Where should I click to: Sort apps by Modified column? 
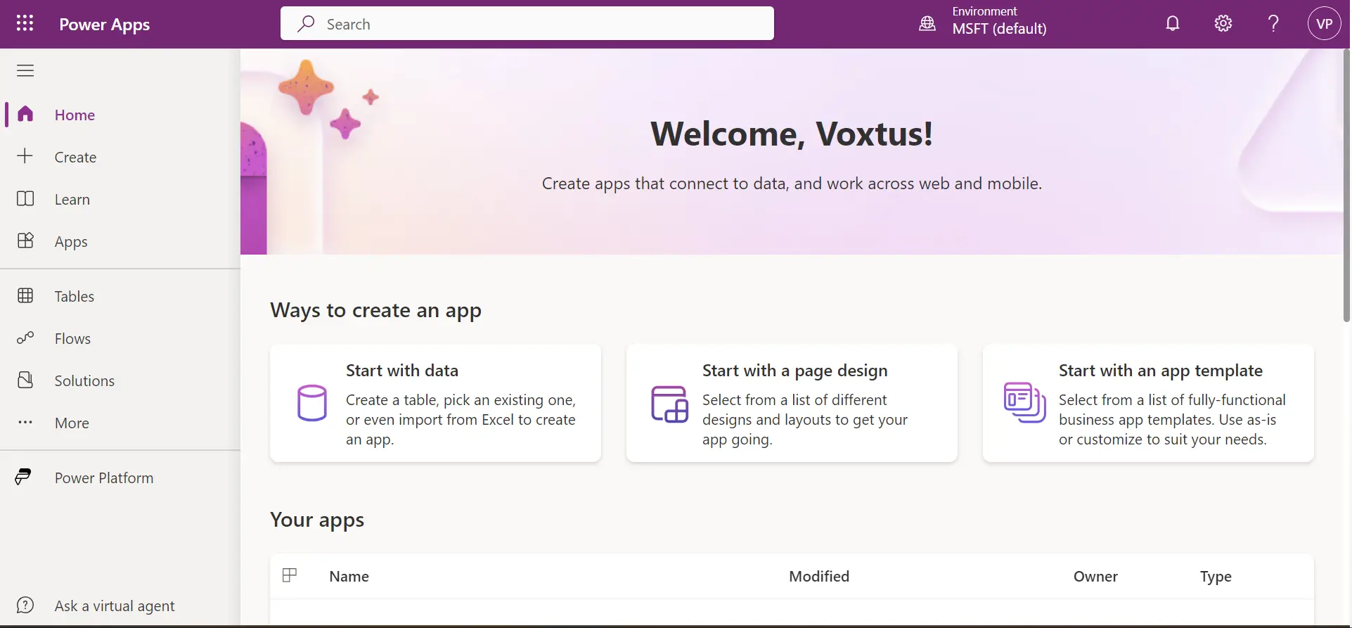click(819, 576)
